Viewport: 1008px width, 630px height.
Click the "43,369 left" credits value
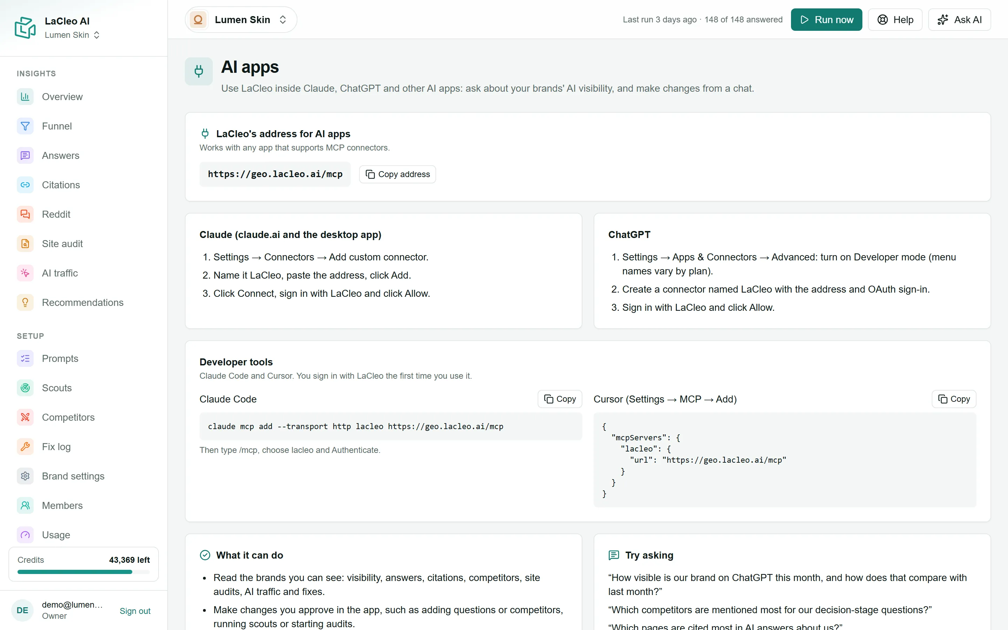129,560
